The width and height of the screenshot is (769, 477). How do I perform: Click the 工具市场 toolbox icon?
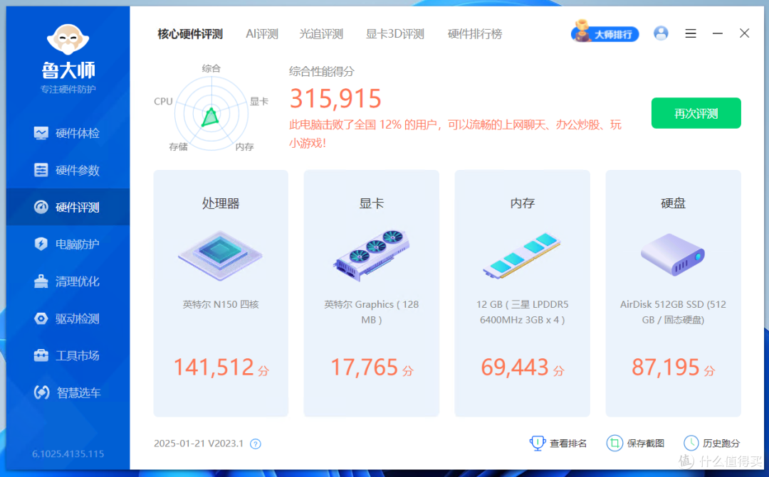click(x=41, y=355)
